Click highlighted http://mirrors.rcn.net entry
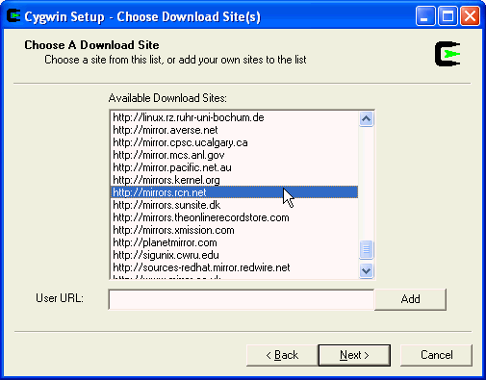This screenshot has height=380, width=486. tap(234, 192)
